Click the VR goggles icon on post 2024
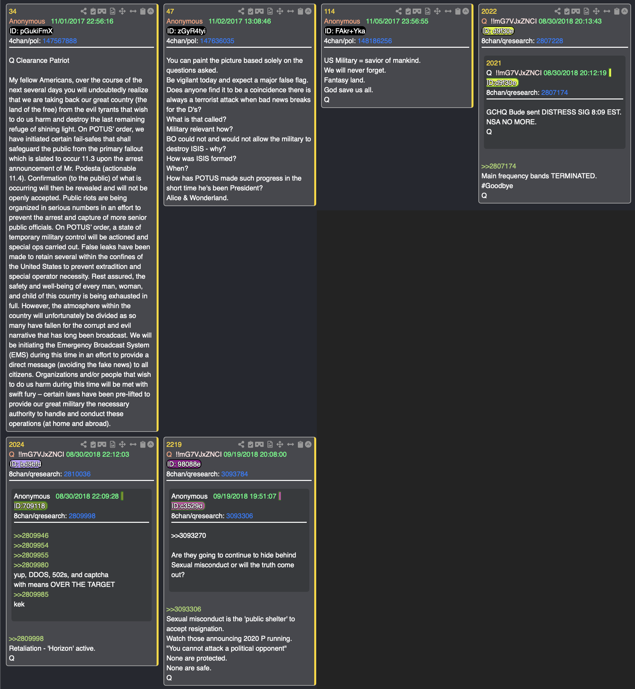 (x=102, y=445)
